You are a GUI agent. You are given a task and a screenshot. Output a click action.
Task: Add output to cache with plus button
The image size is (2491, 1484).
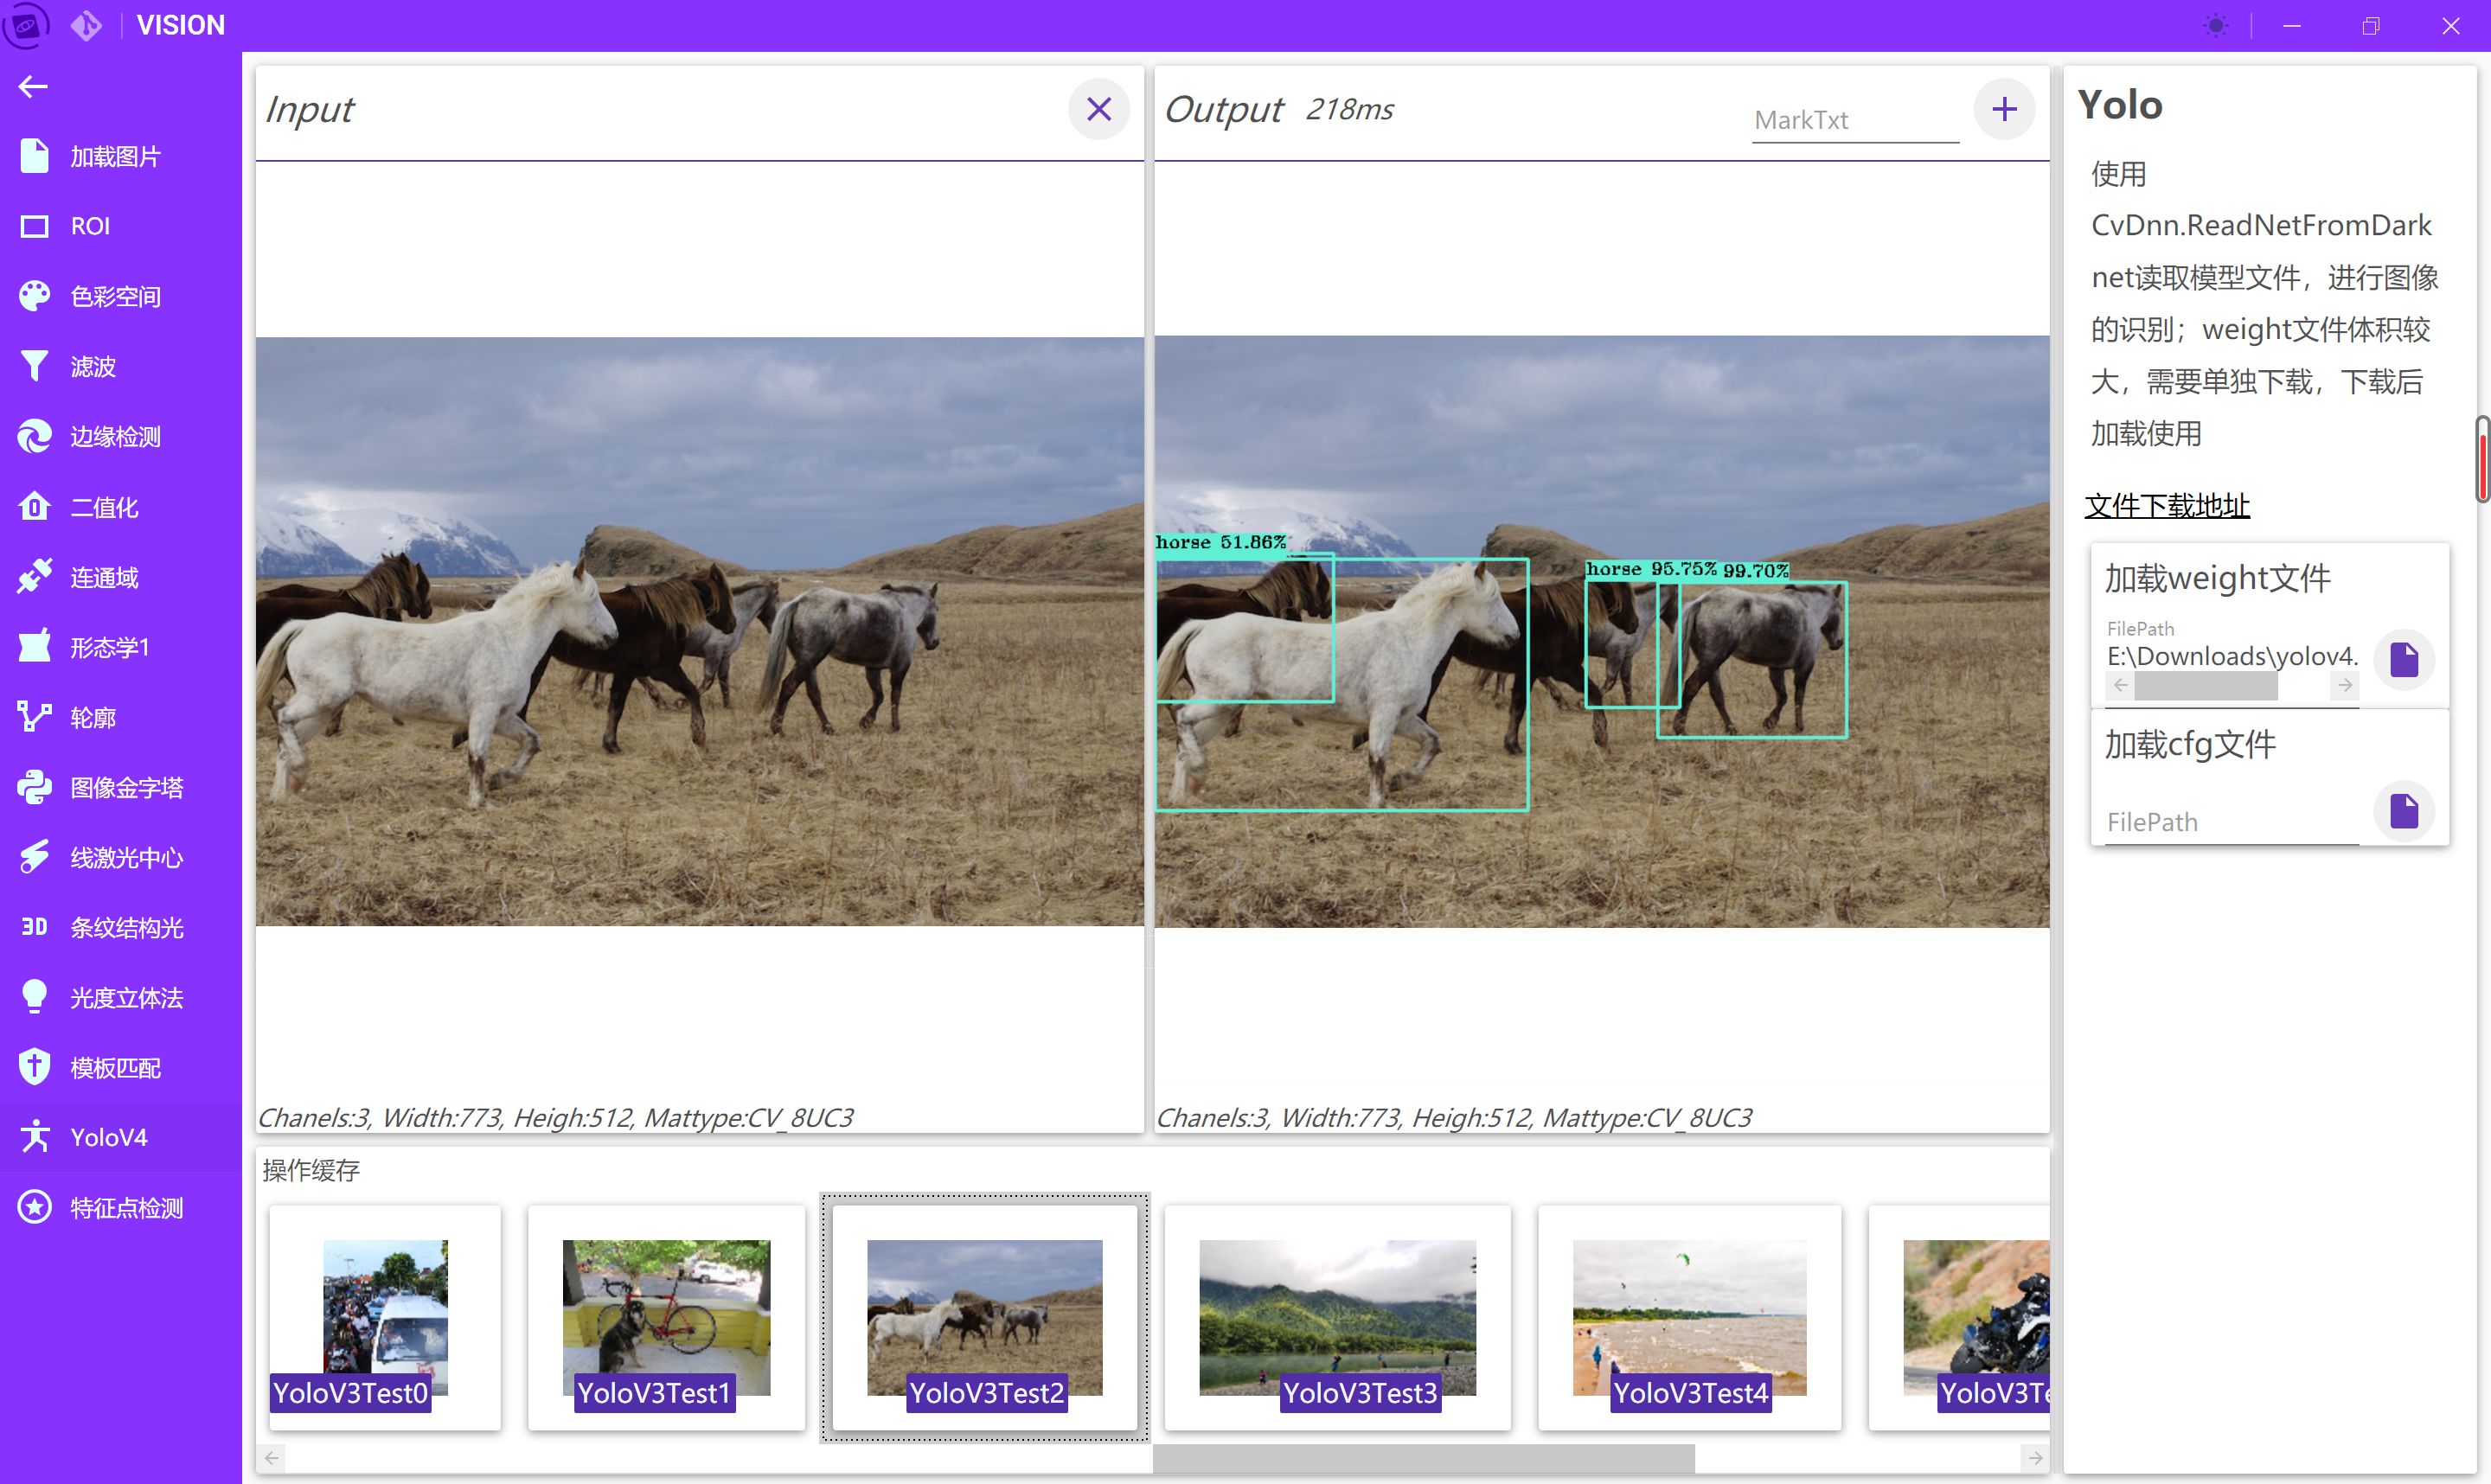coord(2003,109)
